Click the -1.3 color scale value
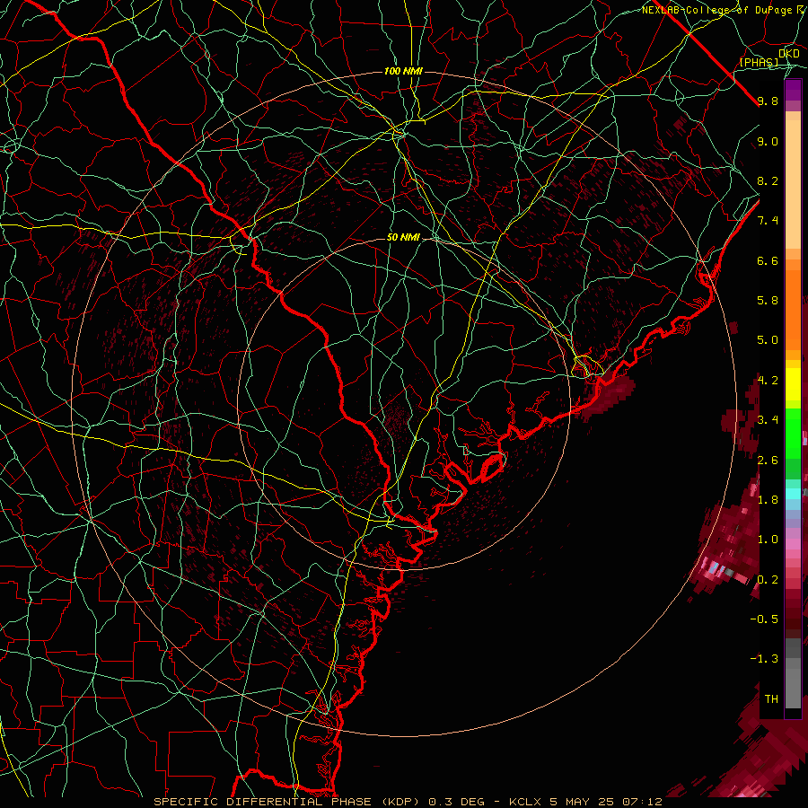Screen dimensions: 808x808 tap(764, 659)
